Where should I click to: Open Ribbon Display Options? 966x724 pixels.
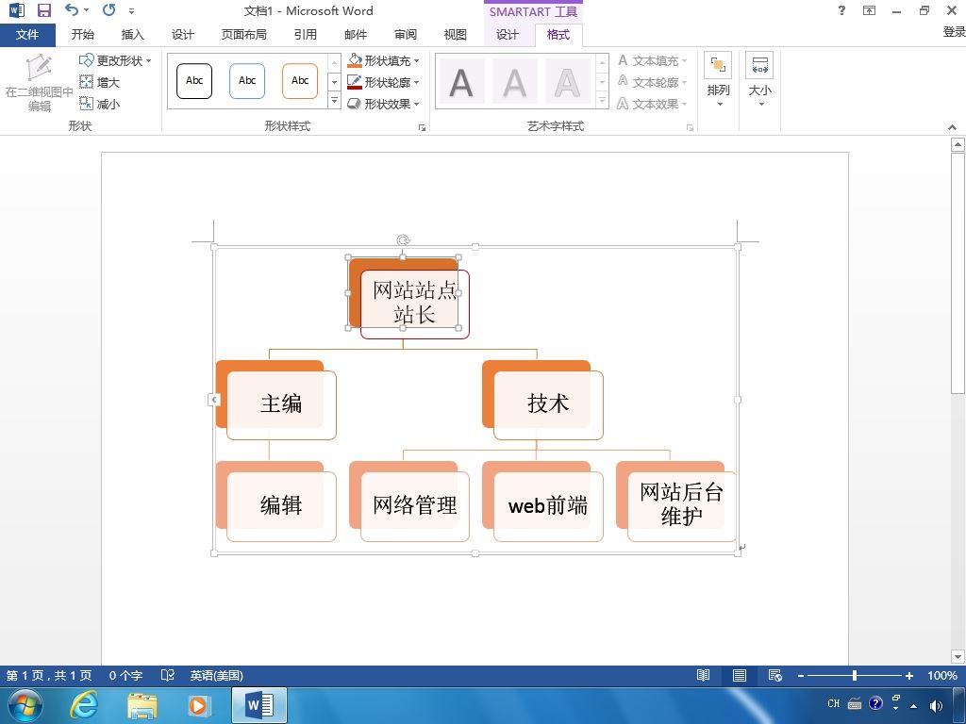click(x=869, y=10)
